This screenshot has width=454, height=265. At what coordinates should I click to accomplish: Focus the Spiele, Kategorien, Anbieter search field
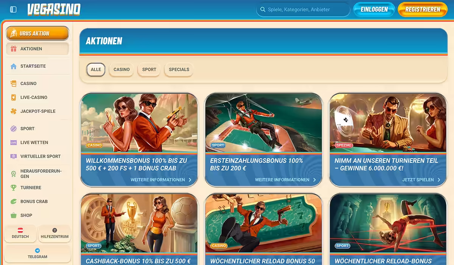[303, 9]
